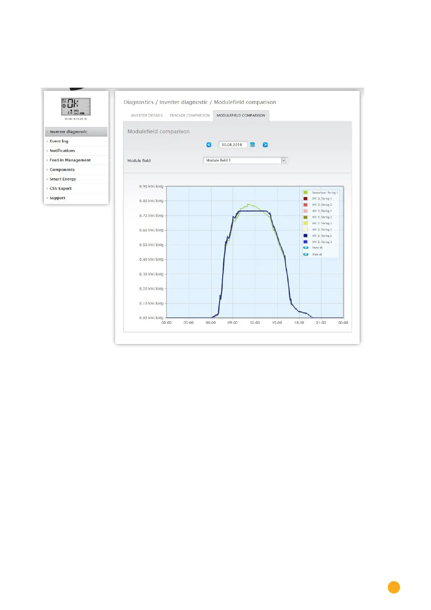
Task: Toggle the INV 1: String 2 swatch
Action: tap(305, 217)
